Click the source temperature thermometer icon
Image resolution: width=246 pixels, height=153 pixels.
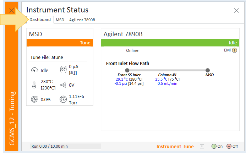pyautogui.click(x=34, y=85)
